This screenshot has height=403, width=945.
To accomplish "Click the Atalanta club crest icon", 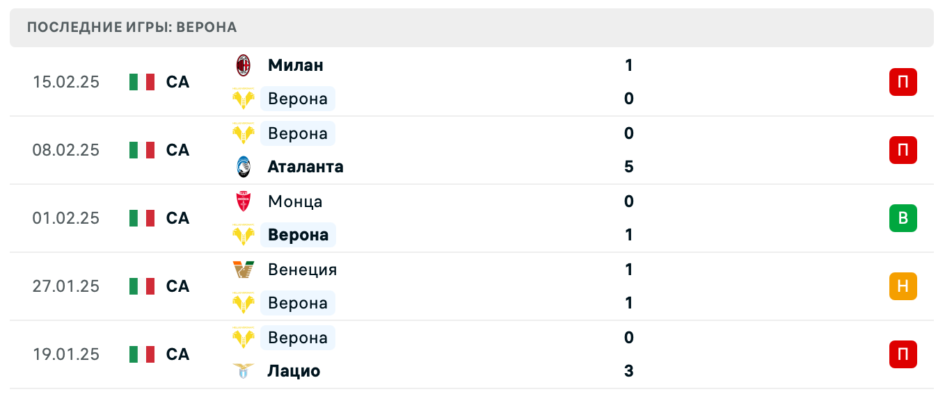I will [245, 167].
